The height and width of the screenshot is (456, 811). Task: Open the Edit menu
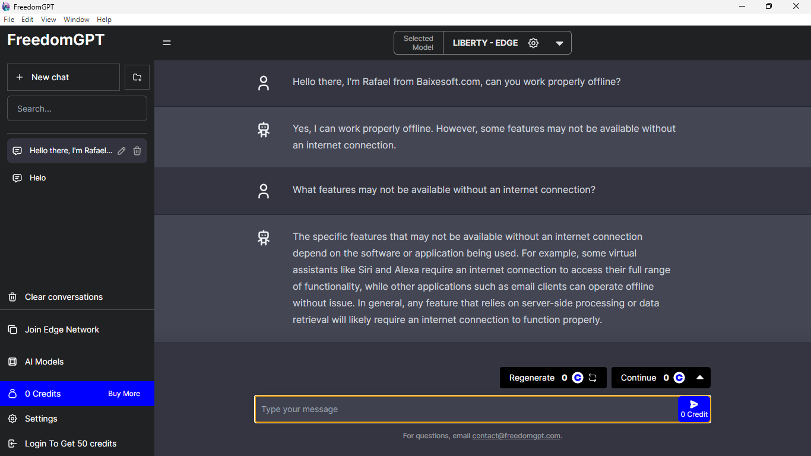click(x=27, y=20)
